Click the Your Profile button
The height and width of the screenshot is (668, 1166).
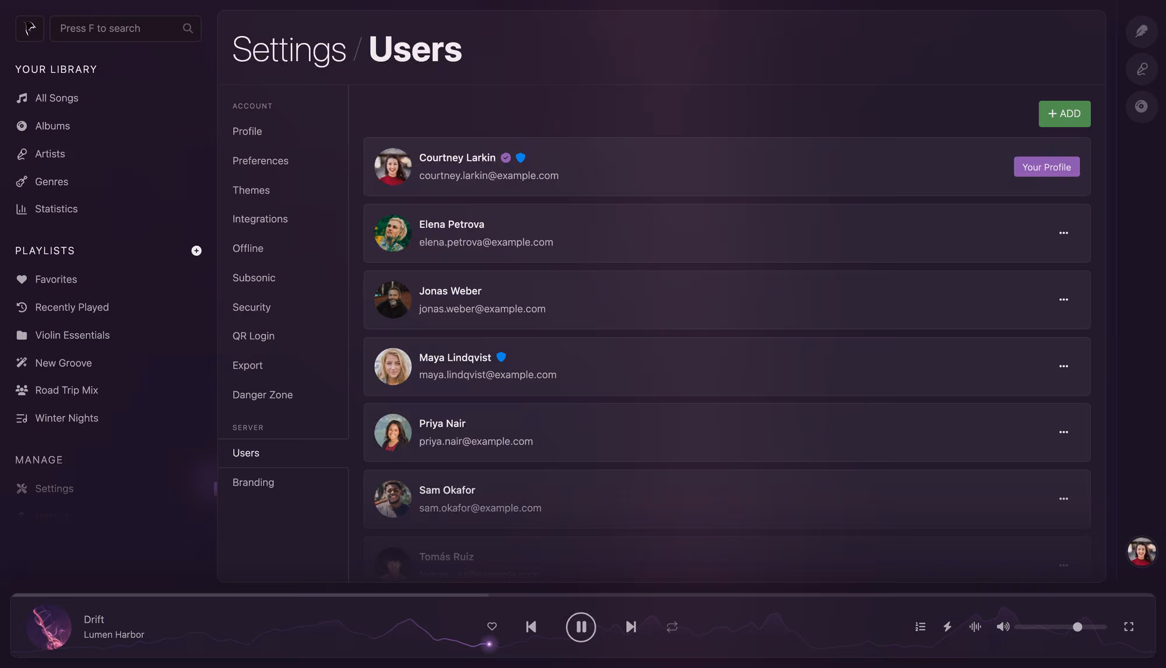point(1046,167)
